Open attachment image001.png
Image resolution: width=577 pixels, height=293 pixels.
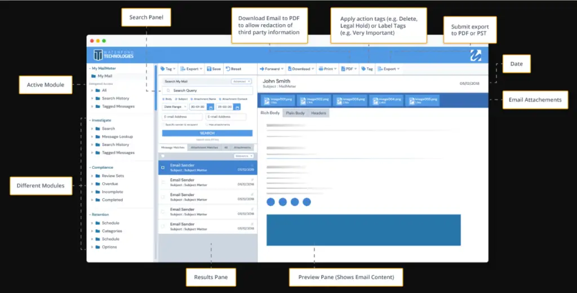tap(278, 100)
